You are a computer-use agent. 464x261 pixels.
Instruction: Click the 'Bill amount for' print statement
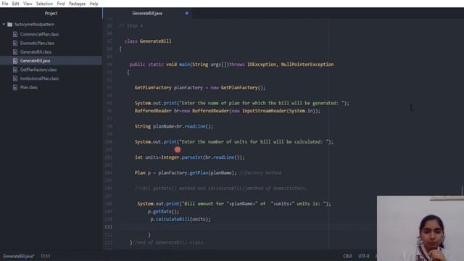[x=234, y=204]
